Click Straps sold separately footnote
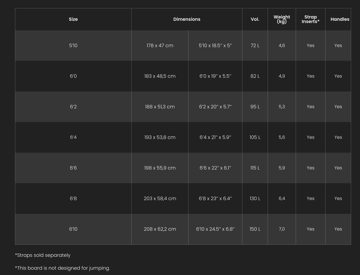 point(43,255)
